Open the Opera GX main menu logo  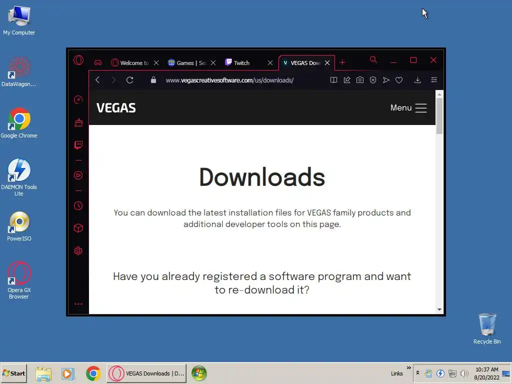(x=78, y=60)
